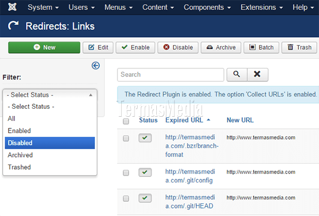Collapse sidebar with the left arrow icon

tap(96, 66)
